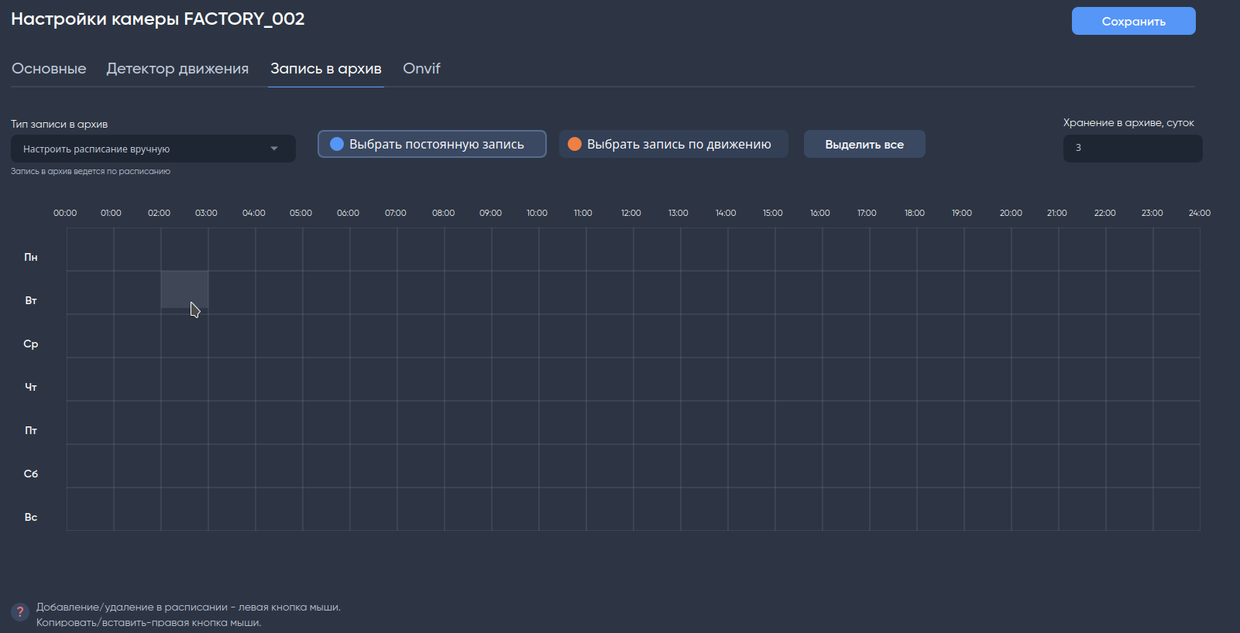This screenshot has height=633, width=1240.
Task: Click the Вт 20:00 schedule cell
Action: [1035, 293]
